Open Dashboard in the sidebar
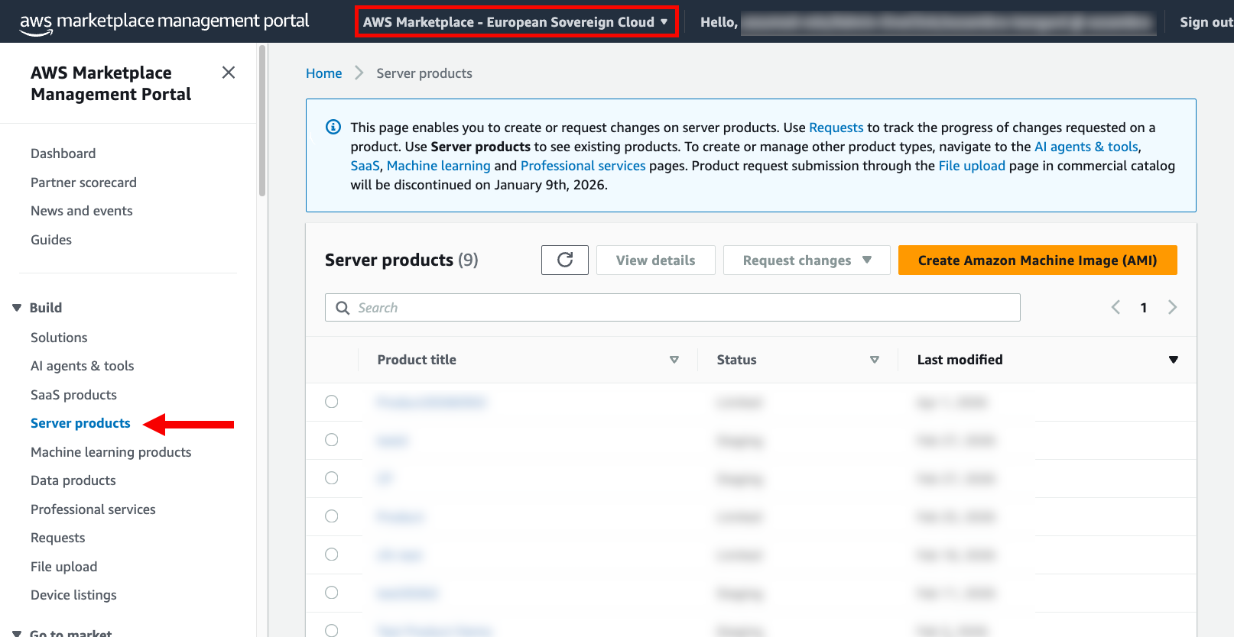Image resolution: width=1234 pixels, height=637 pixels. pos(63,154)
